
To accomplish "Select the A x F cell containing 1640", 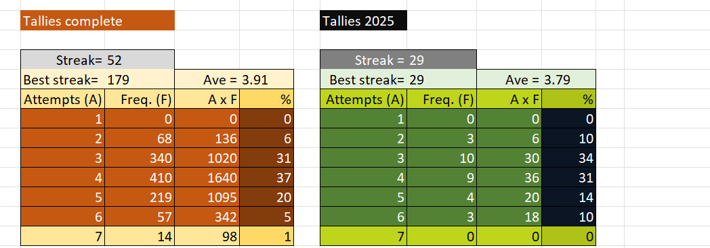I will [x=207, y=178].
